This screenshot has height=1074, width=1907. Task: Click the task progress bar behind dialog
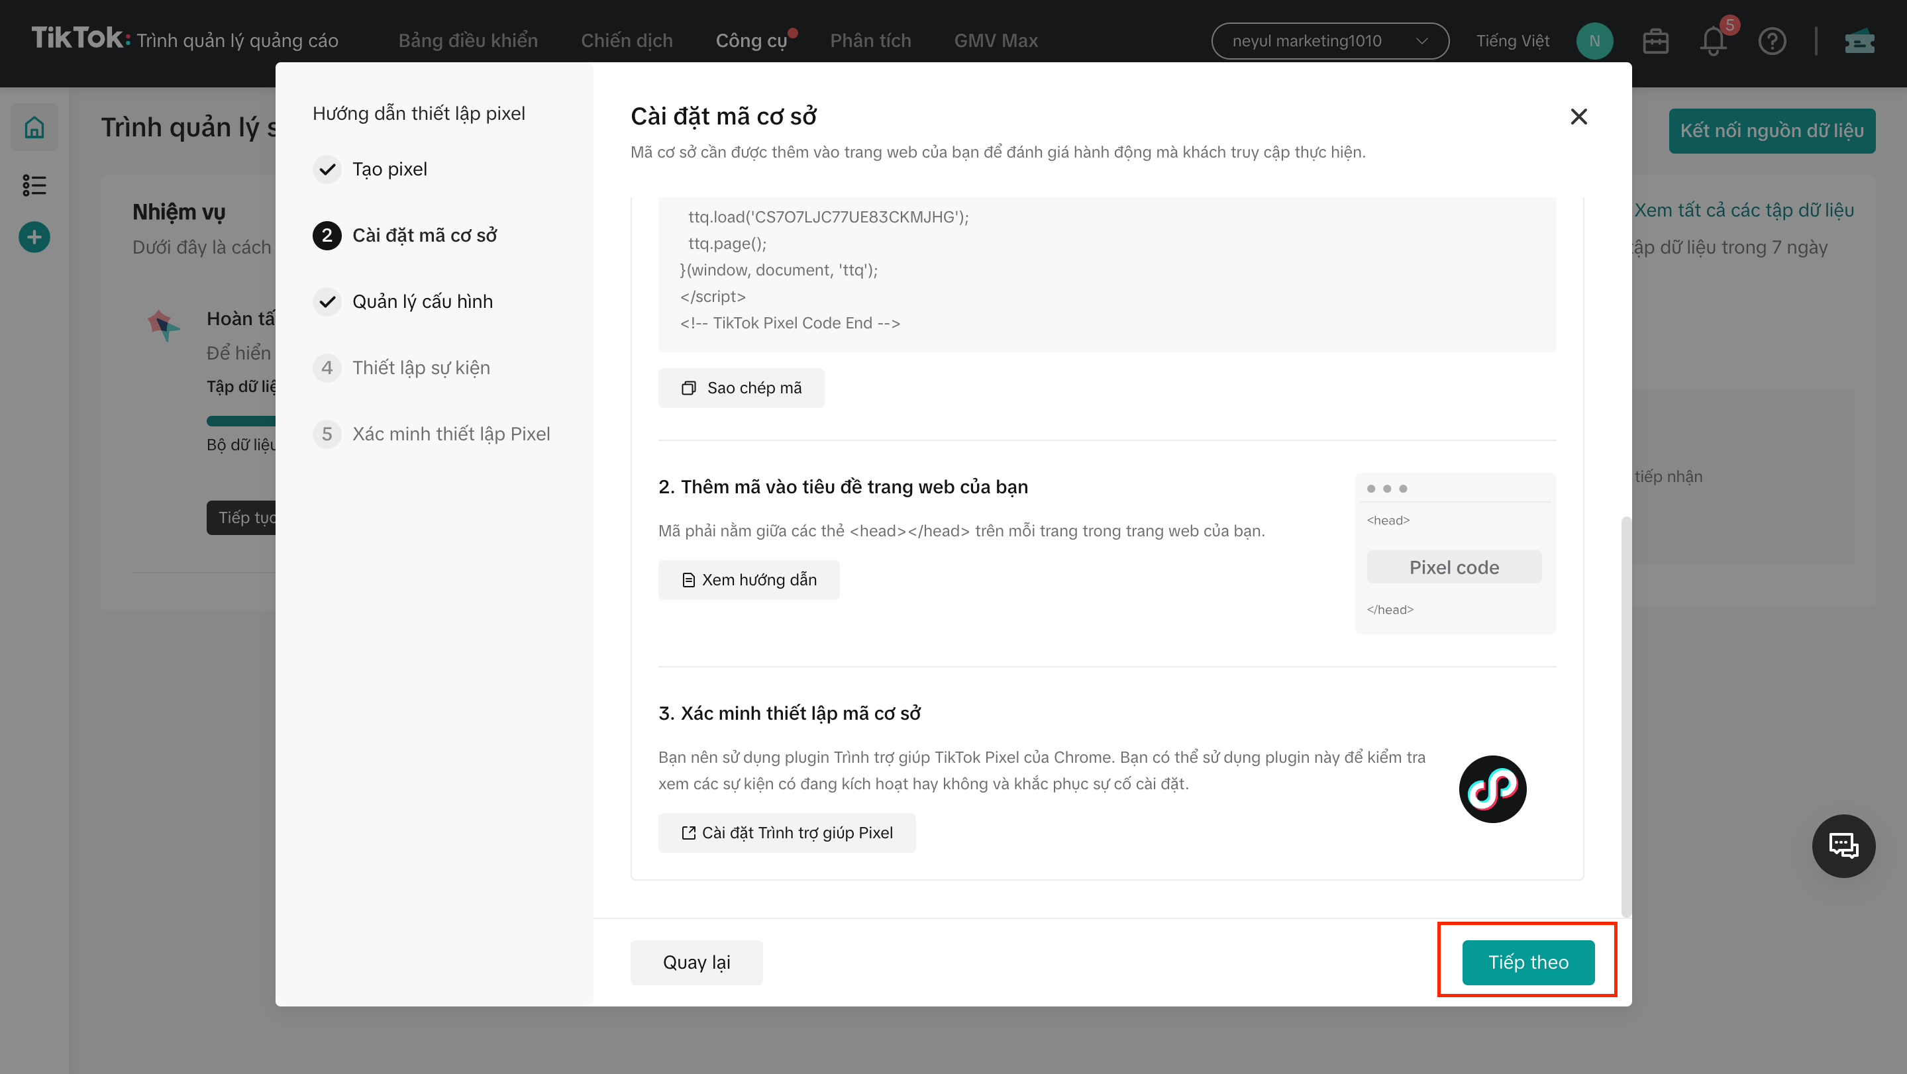point(241,421)
